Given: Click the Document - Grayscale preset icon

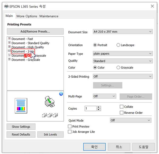Looking at the screenshot, I should pyautogui.click(x=9, y=59).
